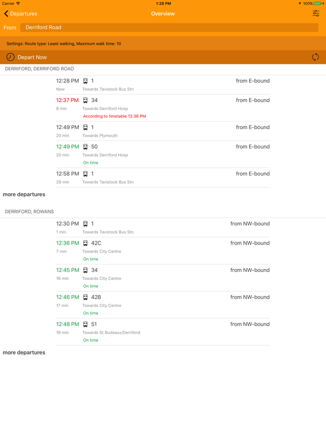This screenshot has height=435, width=326.
Task: Select bus icon for 12:30 PM route 1
Action: (x=85, y=224)
